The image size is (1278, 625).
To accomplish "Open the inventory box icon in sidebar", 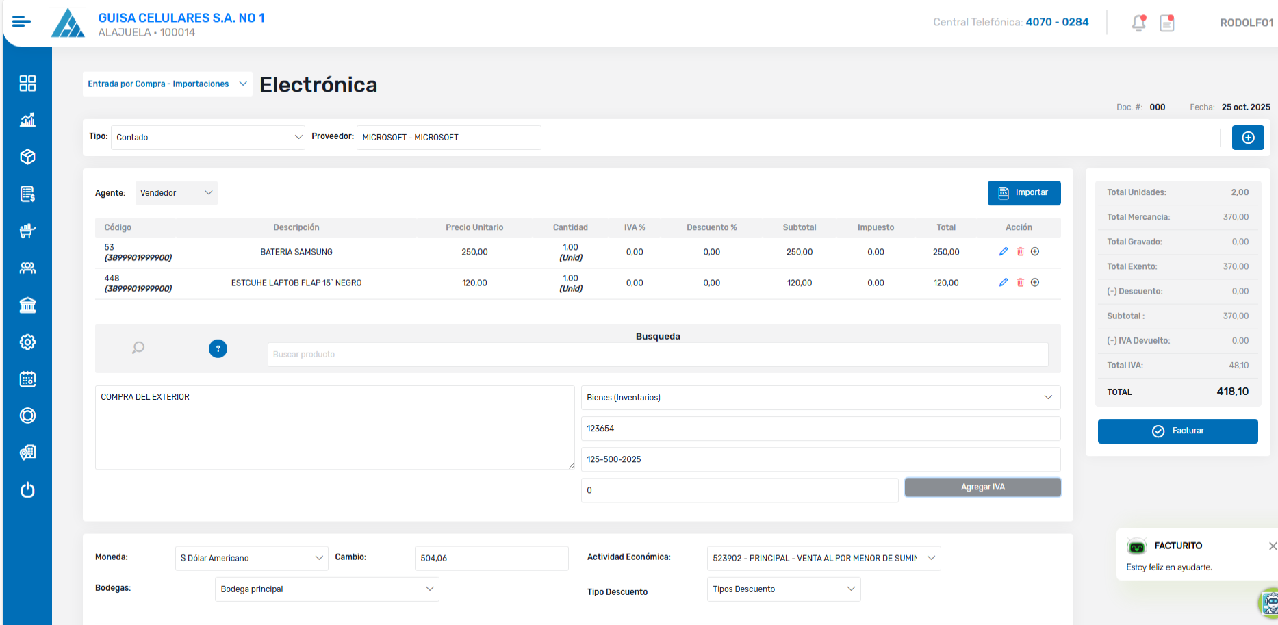I will coord(27,157).
